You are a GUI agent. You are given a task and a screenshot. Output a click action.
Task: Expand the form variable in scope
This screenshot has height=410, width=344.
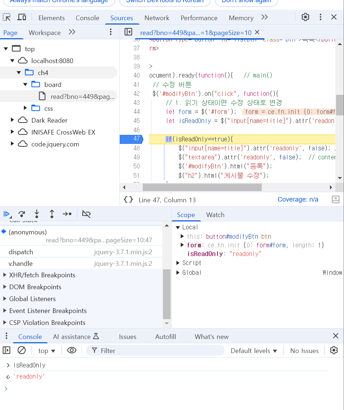182,245
